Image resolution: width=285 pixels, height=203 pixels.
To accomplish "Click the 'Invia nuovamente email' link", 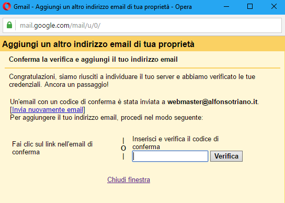I will coord(48,110).
